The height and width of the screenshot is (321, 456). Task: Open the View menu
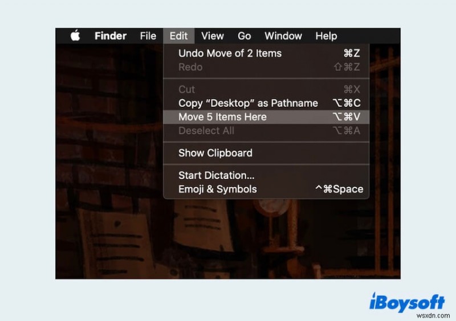coord(213,36)
